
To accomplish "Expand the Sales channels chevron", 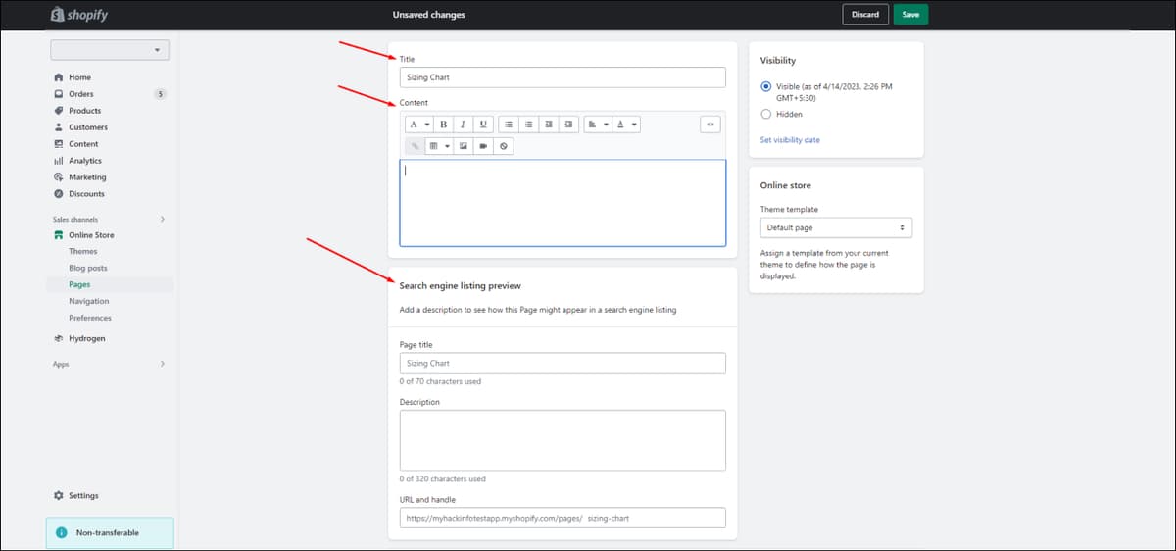I will point(163,219).
